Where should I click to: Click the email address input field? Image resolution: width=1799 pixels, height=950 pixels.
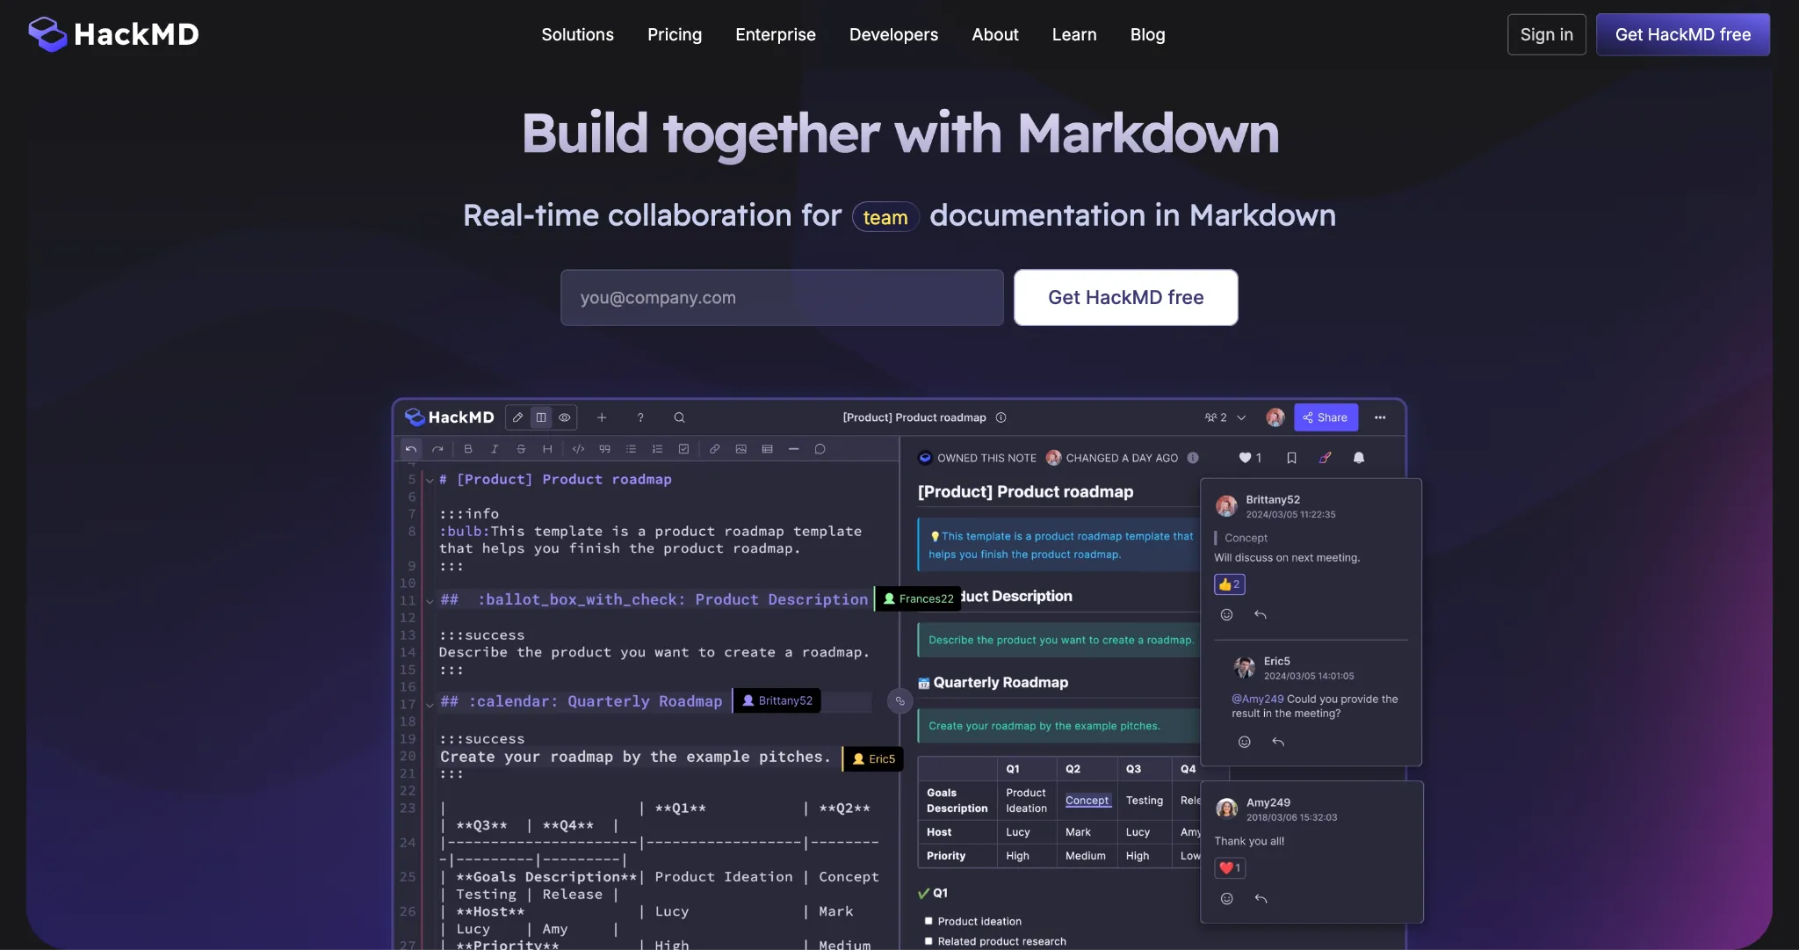pyautogui.click(x=781, y=297)
